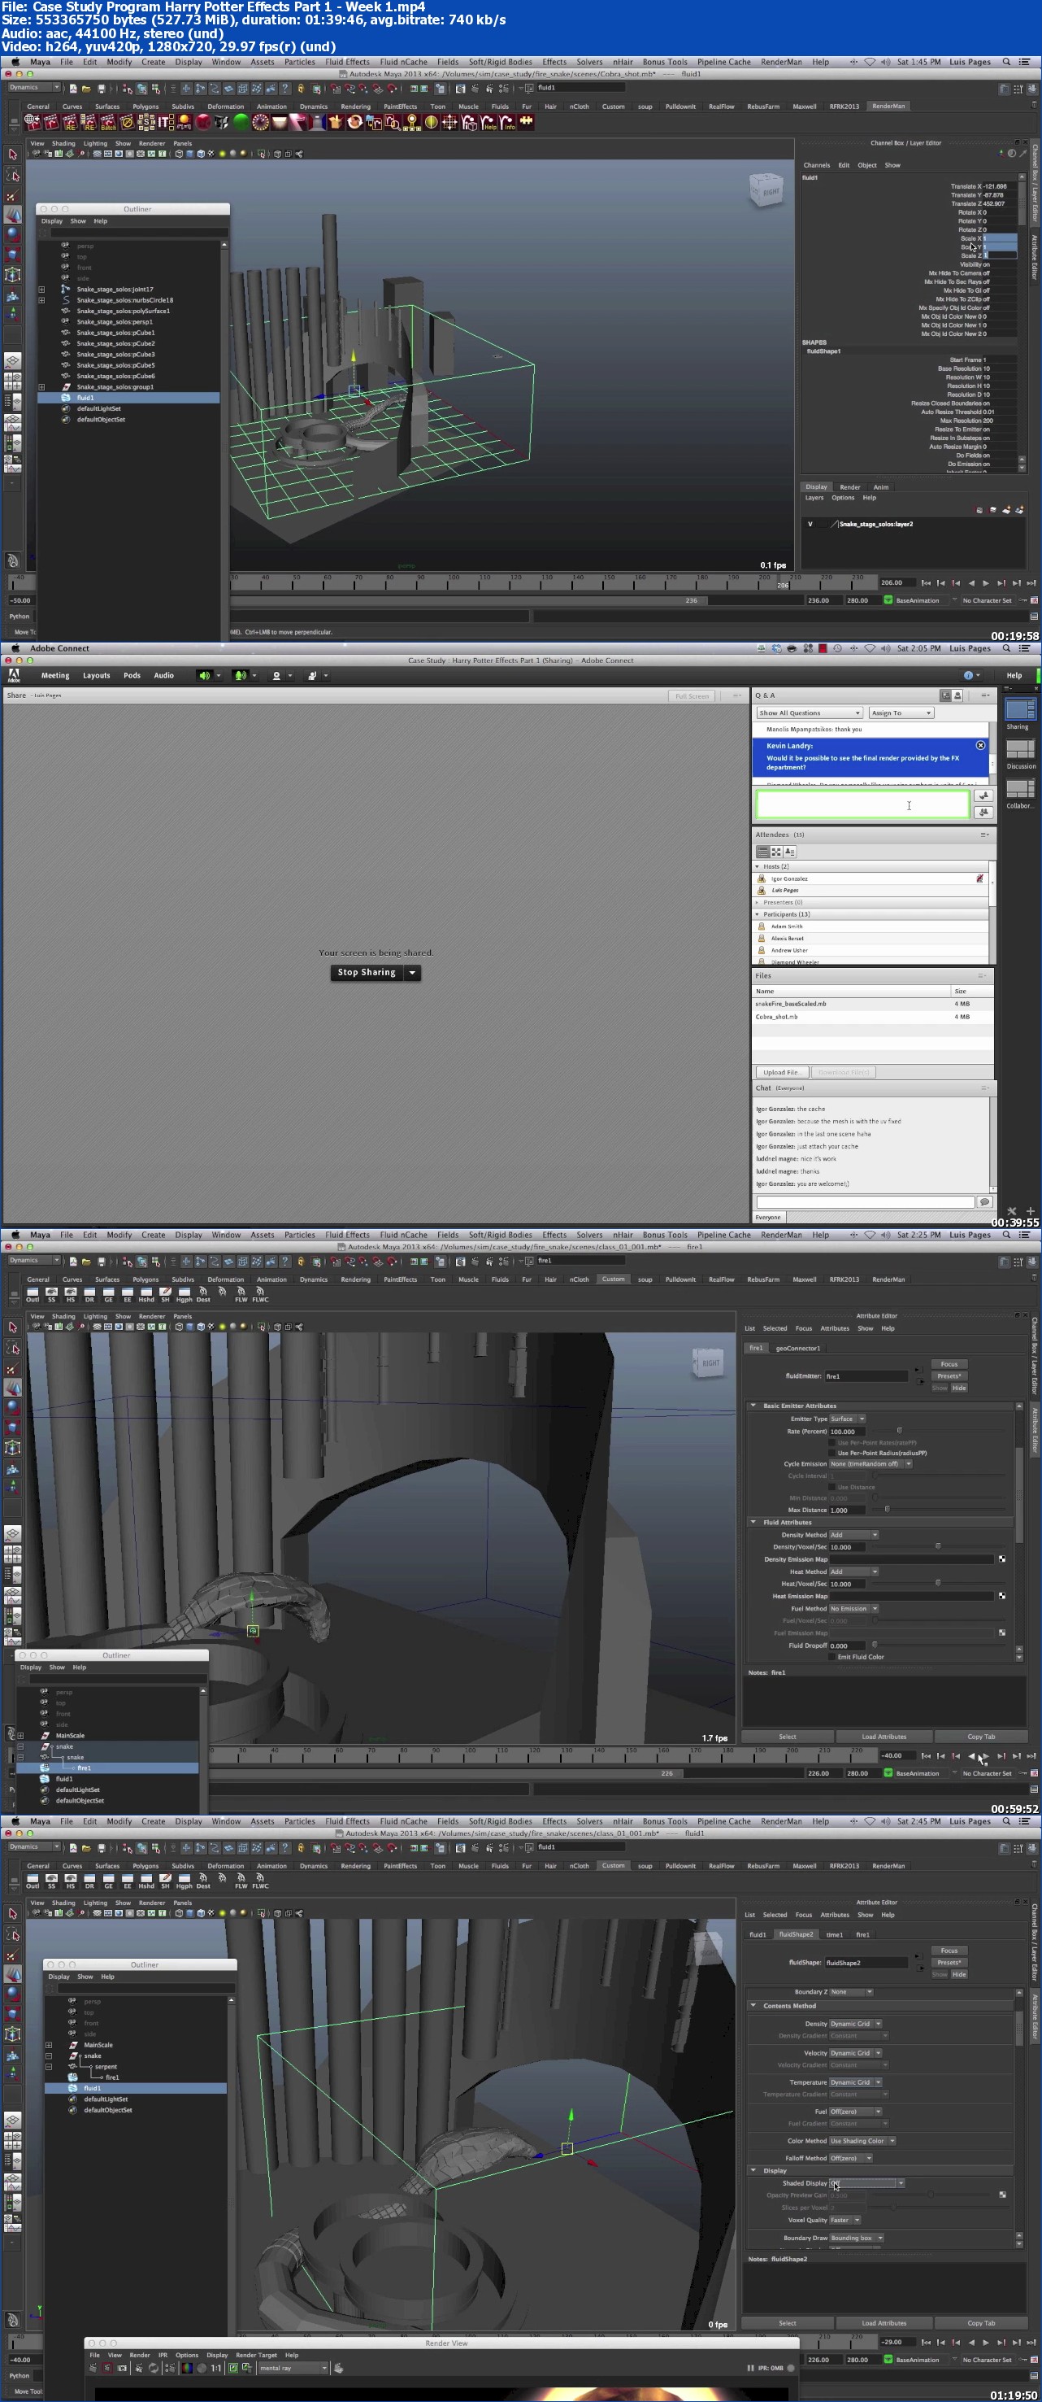Image resolution: width=1042 pixels, height=2402 pixels.
Task: Toggle V visibility of Snake_stage_solos:layer2
Action: 810,524
